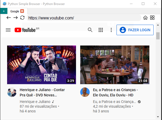Minimize the Python Browser window
Screen dimensions: 162x120
point(131,4)
